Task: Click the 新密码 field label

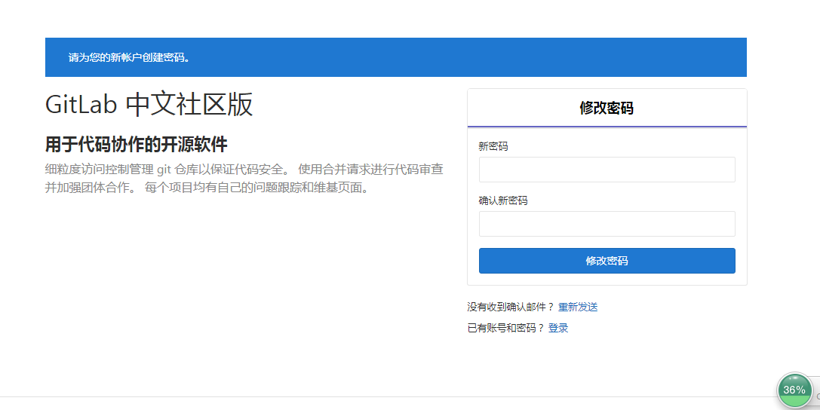Action: [493, 147]
